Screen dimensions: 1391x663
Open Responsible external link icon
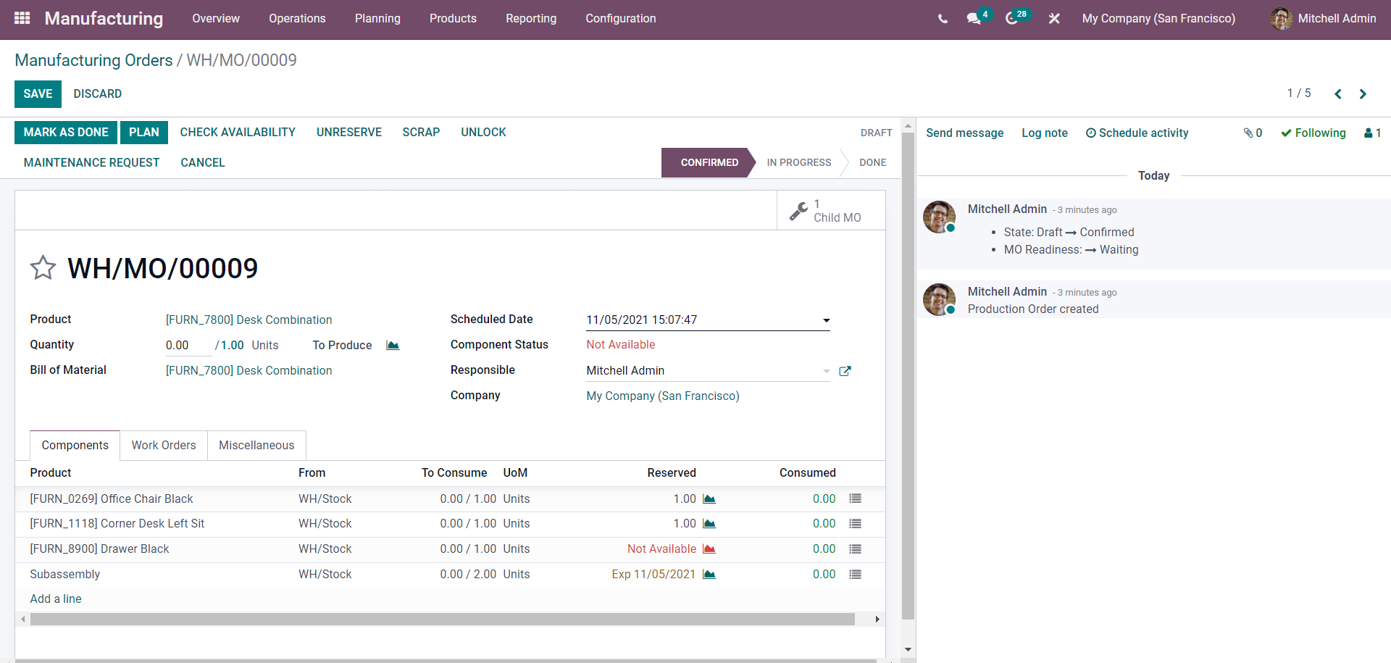point(845,371)
